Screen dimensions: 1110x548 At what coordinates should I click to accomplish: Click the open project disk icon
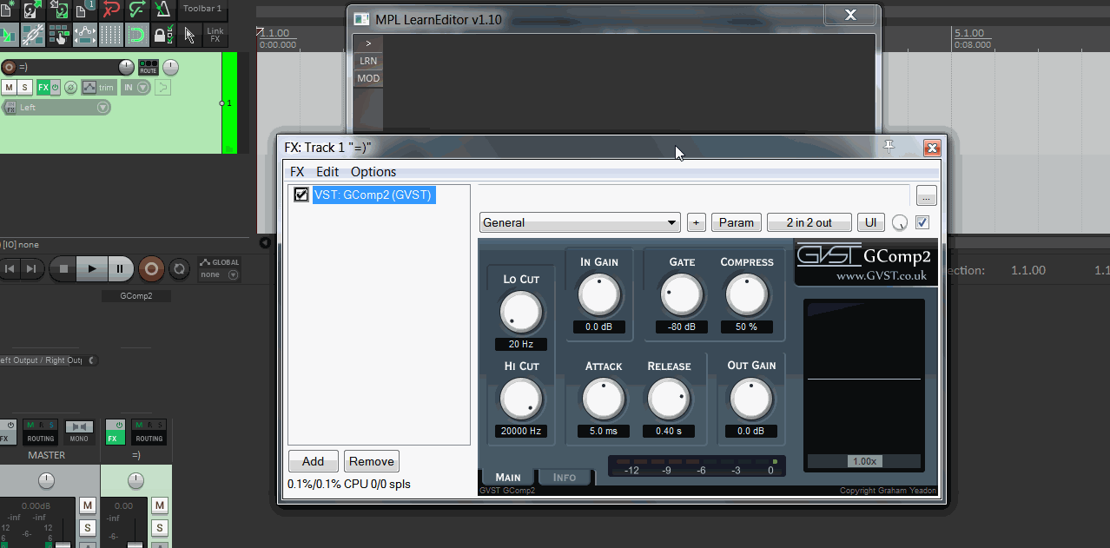pyautogui.click(x=32, y=10)
